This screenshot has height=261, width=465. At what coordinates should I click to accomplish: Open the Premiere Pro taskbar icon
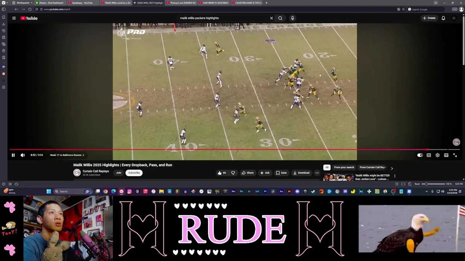click(x=265, y=191)
